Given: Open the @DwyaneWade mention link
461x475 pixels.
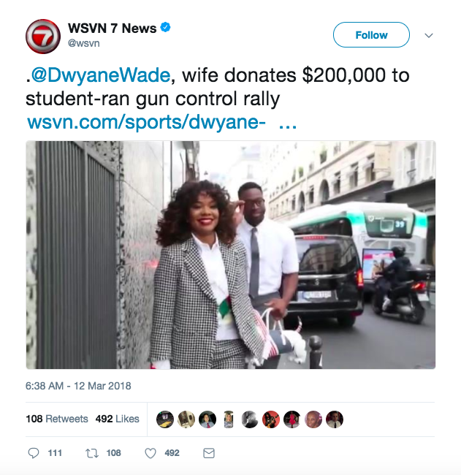Looking at the screenshot, I should click(x=101, y=75).
